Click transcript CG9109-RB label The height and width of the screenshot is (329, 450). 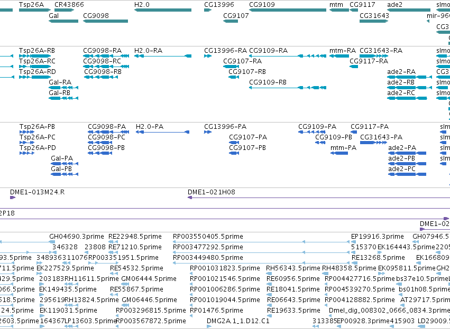pyautogui.click(x=268, y=82)
